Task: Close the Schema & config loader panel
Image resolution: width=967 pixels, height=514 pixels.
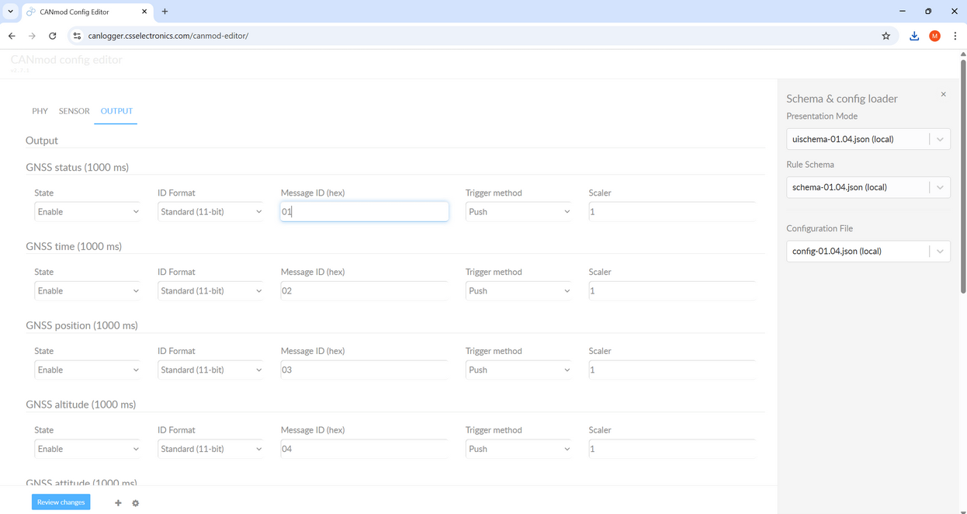Action: coord(943,95)
